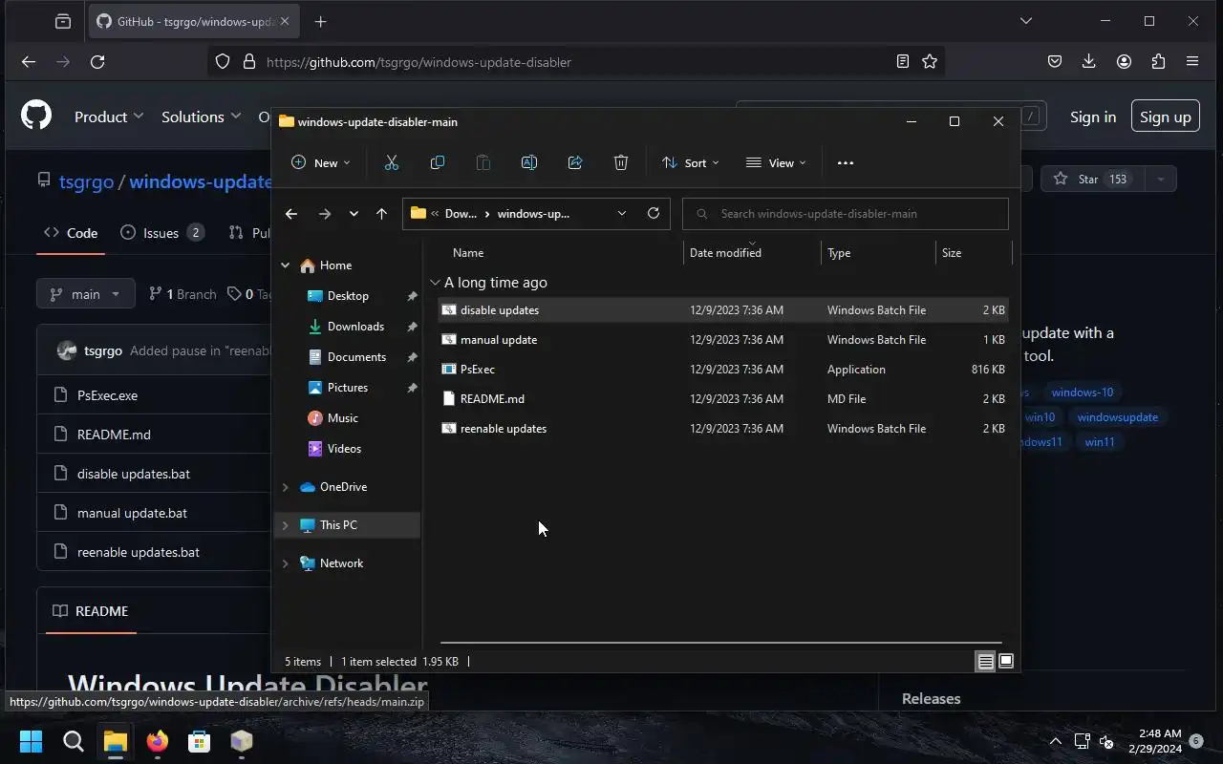The height and width of the screenshot is (764, 1223).
Task: Open disable updates.bat on GitHub
Action: [134, 474]
